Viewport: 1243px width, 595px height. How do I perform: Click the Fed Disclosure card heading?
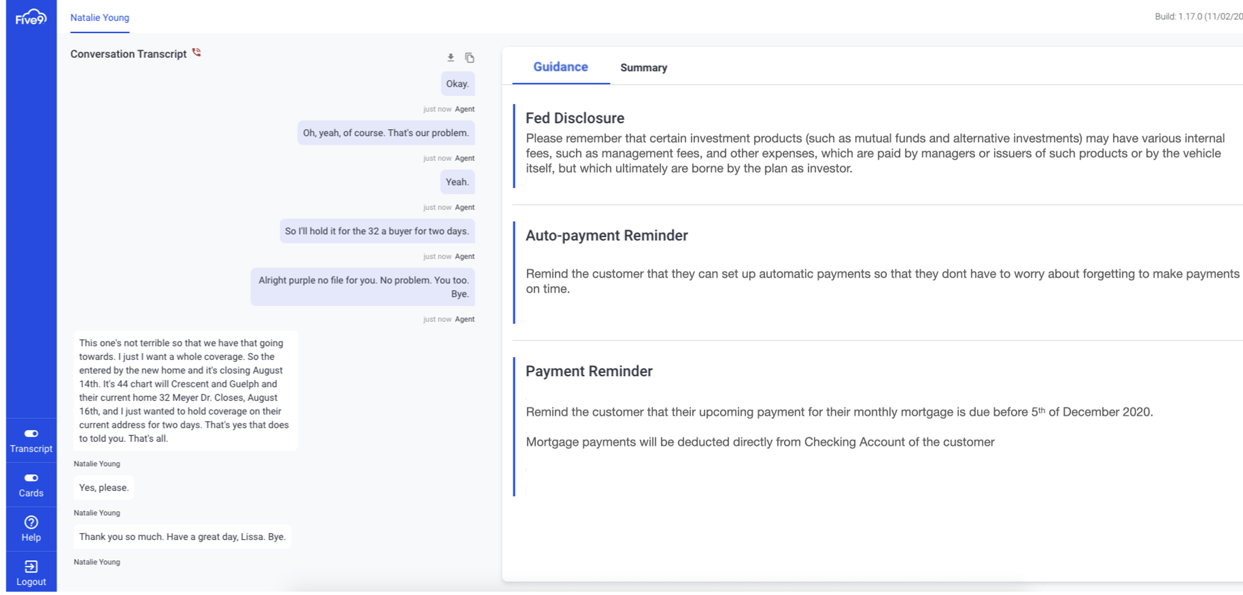click(x=574, y=118)
